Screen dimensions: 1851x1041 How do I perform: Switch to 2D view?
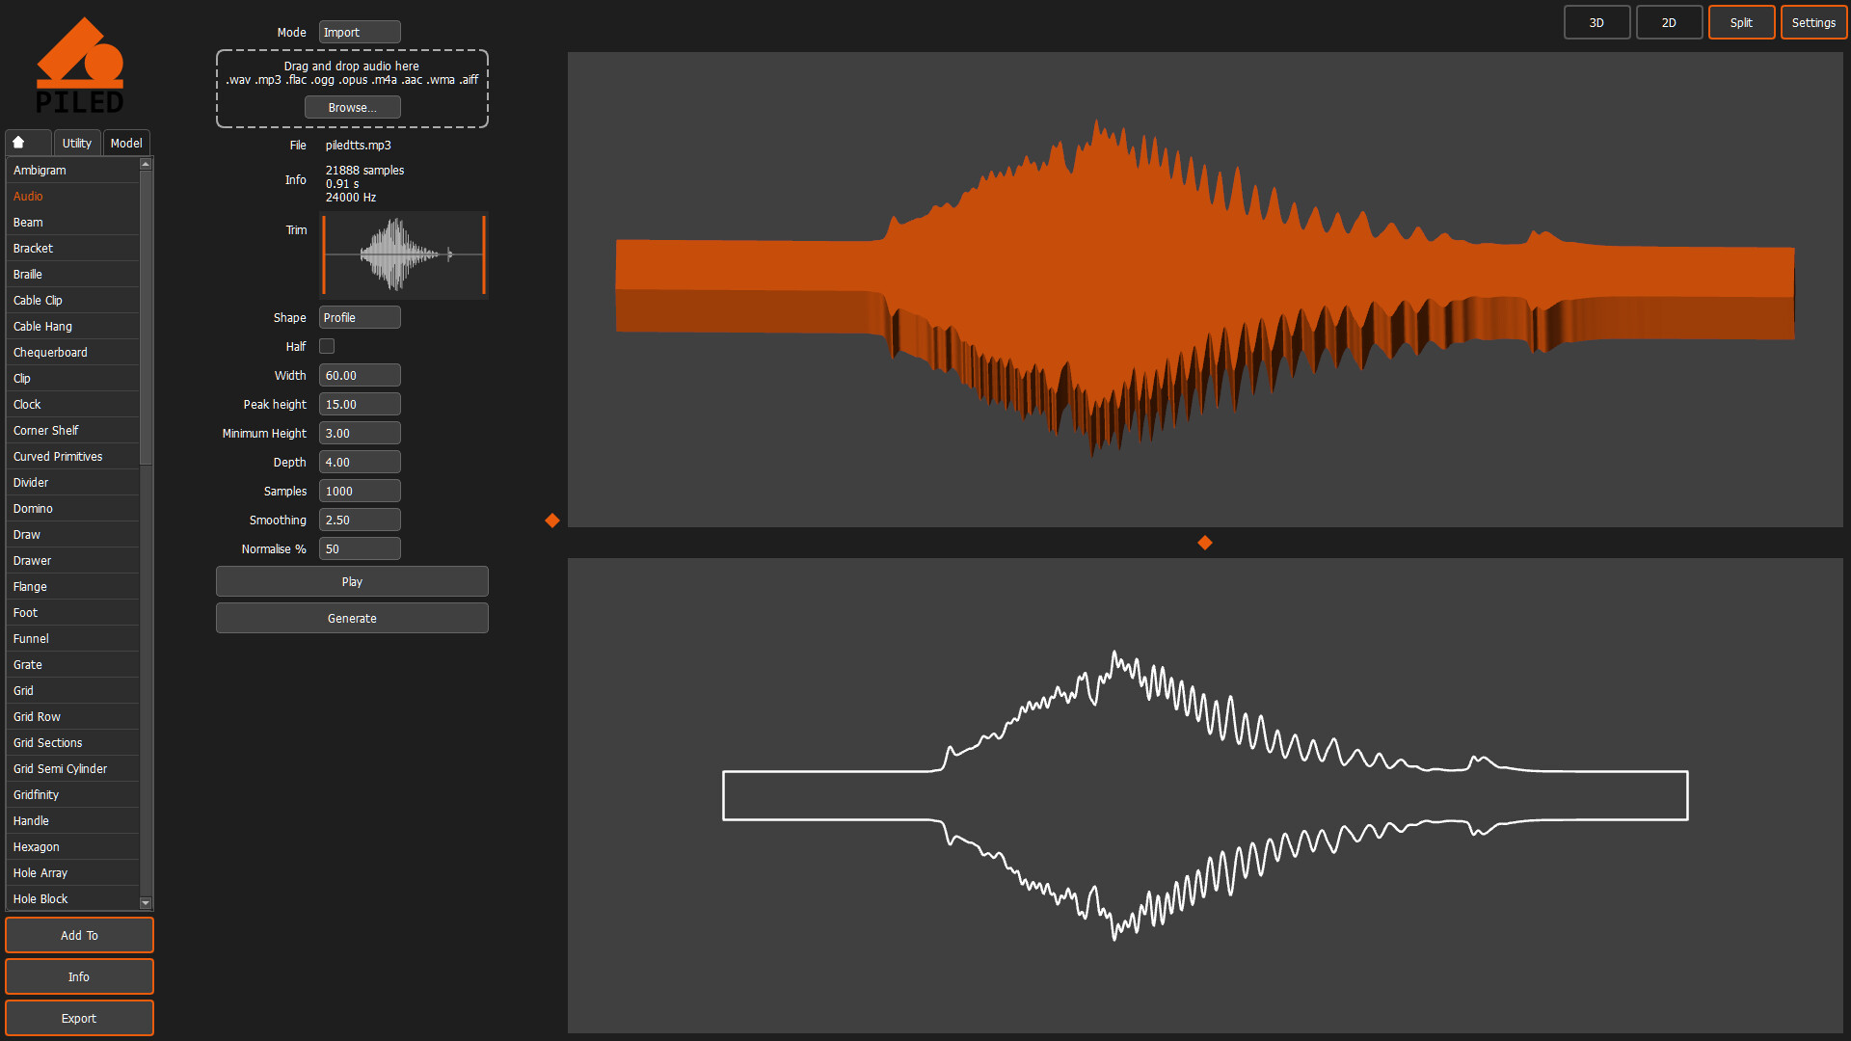pyautogui.click(x=1669, y=22)
